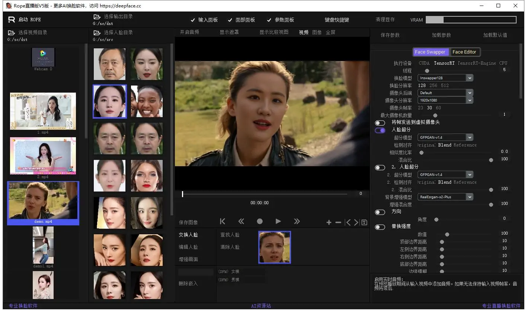
Task: Enable 将帧发送到虚拟摄像头 switch
Action: [380, 123]
